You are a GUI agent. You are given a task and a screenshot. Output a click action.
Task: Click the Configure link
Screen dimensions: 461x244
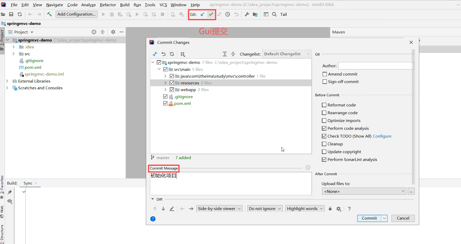coord(382,136)
